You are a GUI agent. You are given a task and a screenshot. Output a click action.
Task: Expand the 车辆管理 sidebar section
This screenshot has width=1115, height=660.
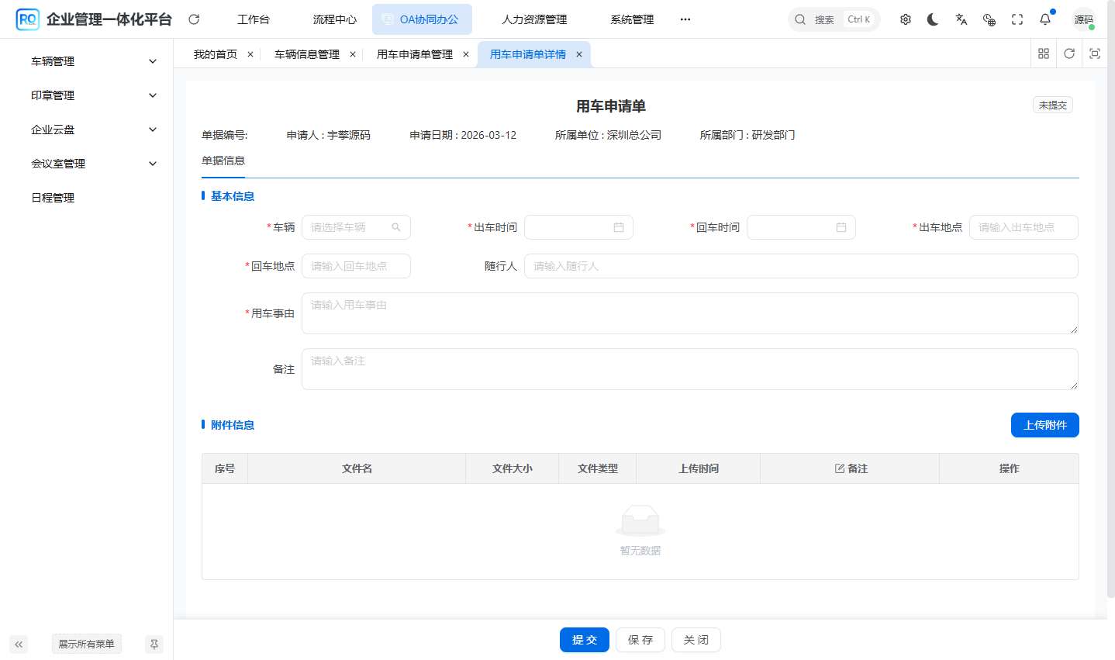[93, 60]
